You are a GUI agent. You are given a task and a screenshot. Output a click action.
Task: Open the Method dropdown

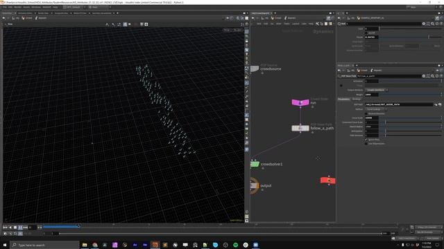pos(375,109)
